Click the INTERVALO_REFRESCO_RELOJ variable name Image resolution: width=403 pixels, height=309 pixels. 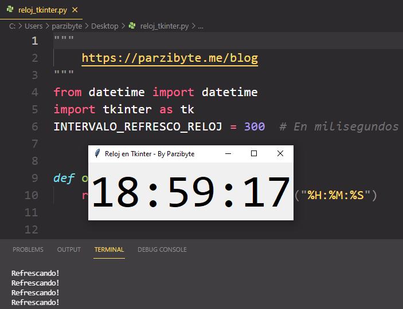tap(138, 127)
